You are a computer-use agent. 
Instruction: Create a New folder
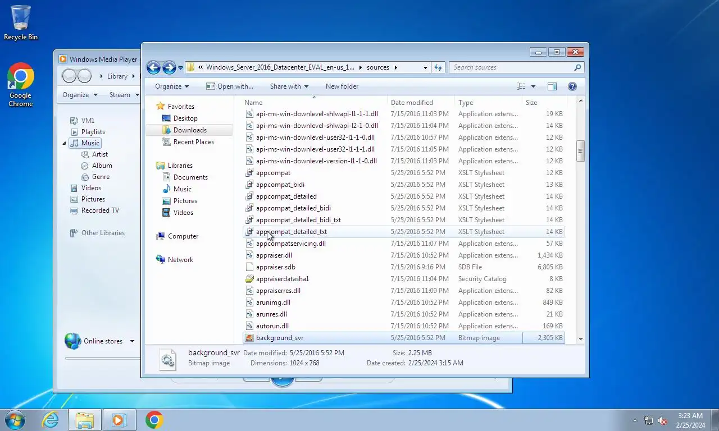(x=342, y=86)
